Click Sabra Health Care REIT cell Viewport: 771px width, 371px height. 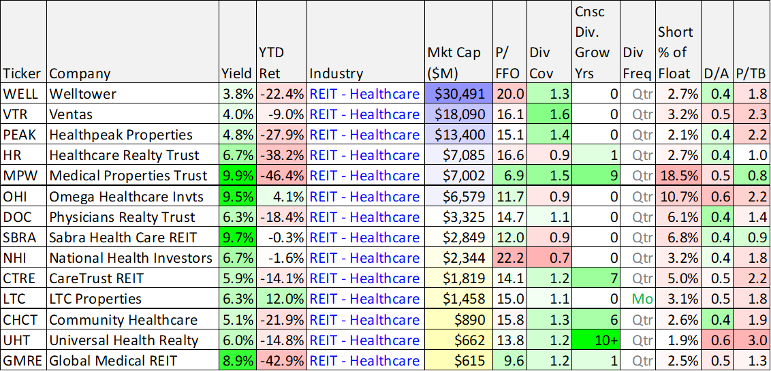click(x=133, y=238)
